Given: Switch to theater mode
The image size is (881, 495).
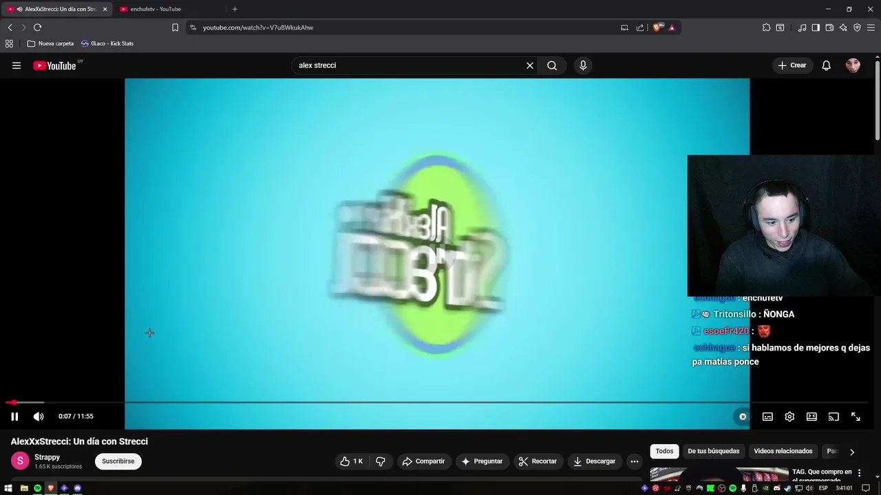Looking at the screenshot, I should (x=811, y=416).
